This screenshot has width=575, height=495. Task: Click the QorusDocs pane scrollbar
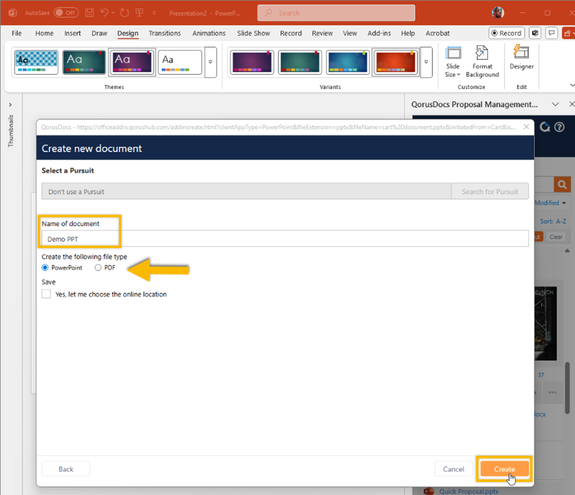tap(568, 388)
